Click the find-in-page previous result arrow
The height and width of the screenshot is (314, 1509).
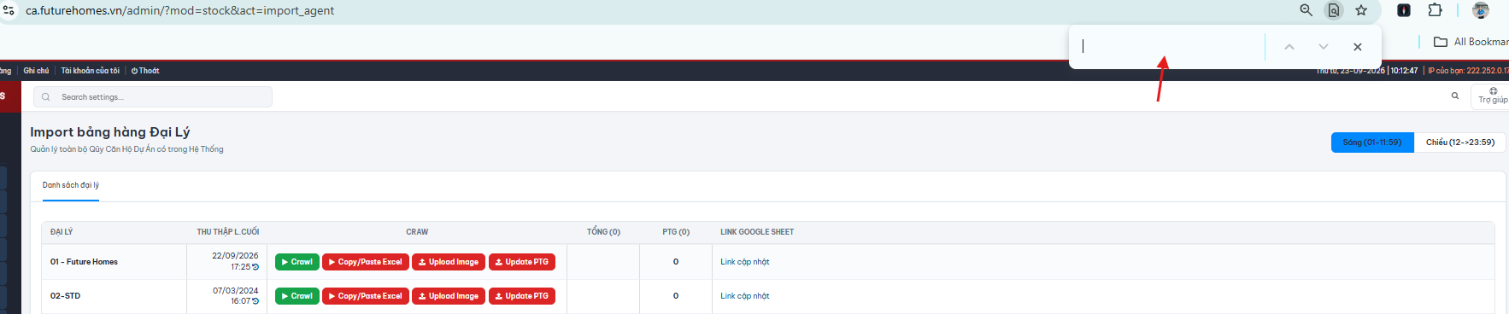[x=1289, y=47]
